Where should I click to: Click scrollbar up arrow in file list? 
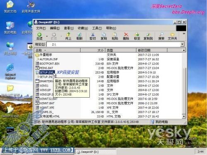coord(184,50)
